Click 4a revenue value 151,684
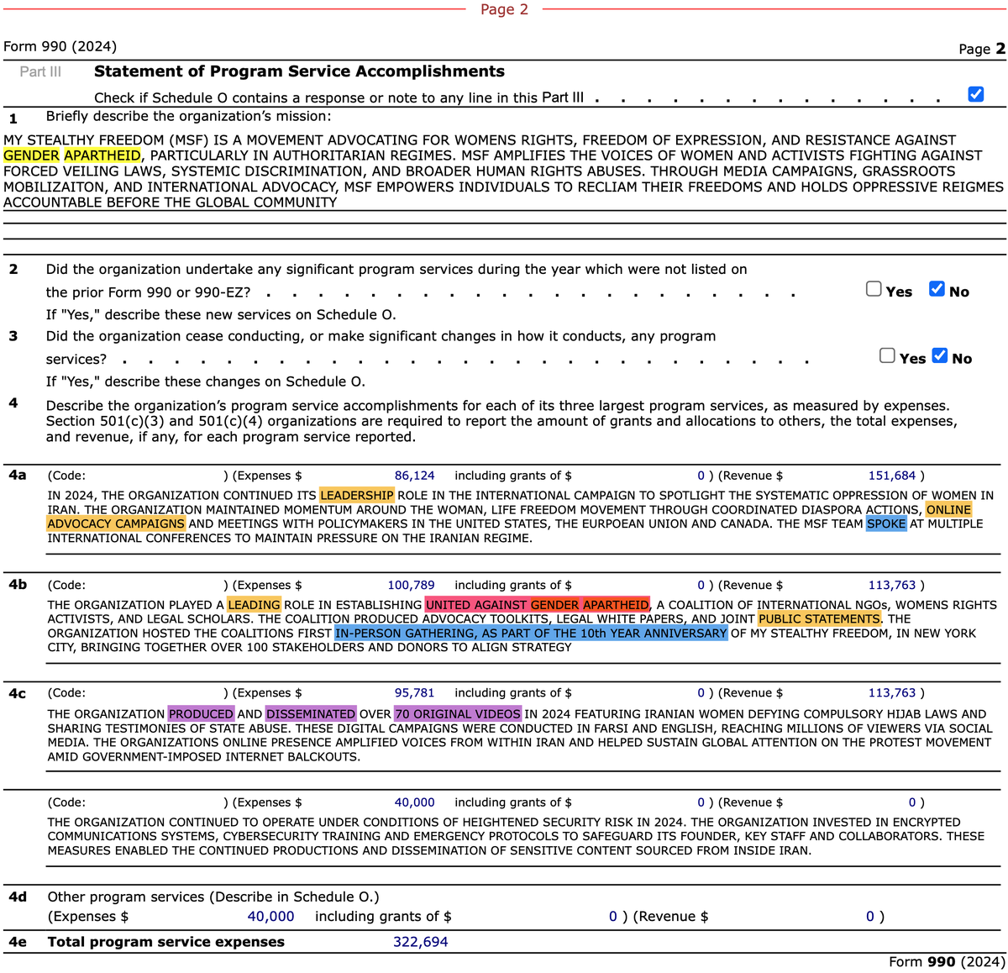Screen dimensions: 1008x973 coord(892,476)
